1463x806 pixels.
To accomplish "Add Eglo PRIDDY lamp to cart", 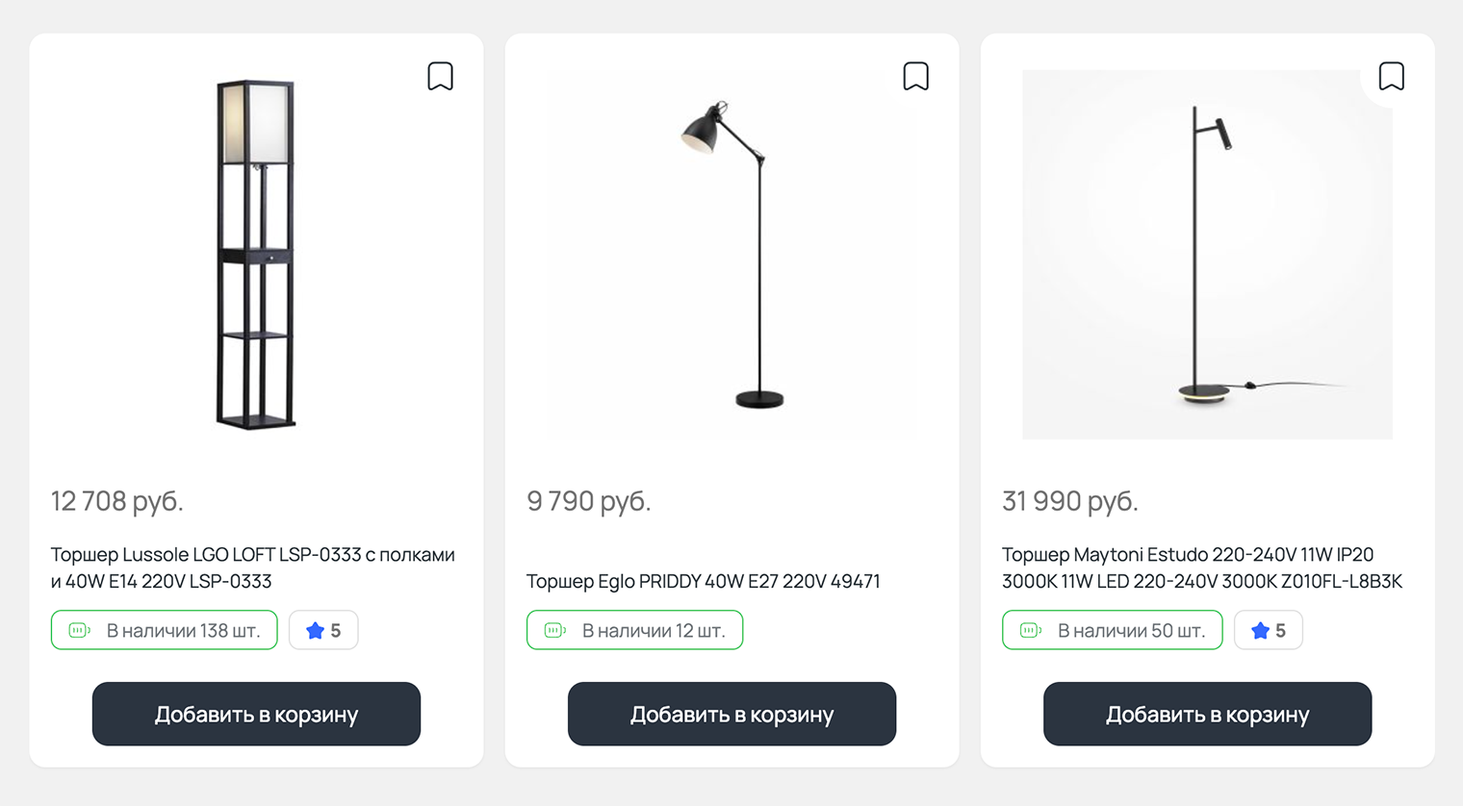I will point(731,714).
